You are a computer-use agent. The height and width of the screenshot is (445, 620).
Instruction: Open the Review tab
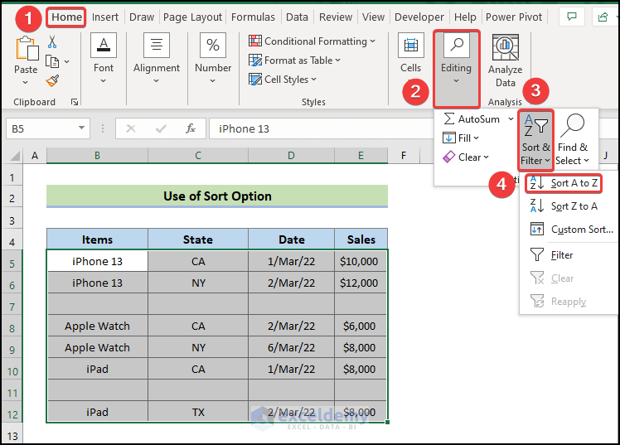click(x=336, y=17)
